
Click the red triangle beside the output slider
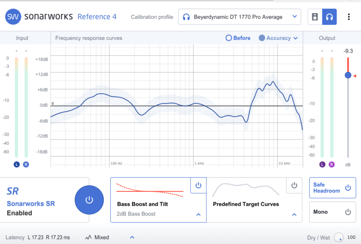pos(355,76)
